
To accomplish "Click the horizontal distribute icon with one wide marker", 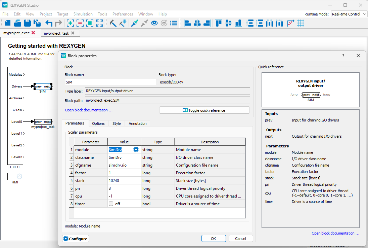I will [x=279, y=23].
